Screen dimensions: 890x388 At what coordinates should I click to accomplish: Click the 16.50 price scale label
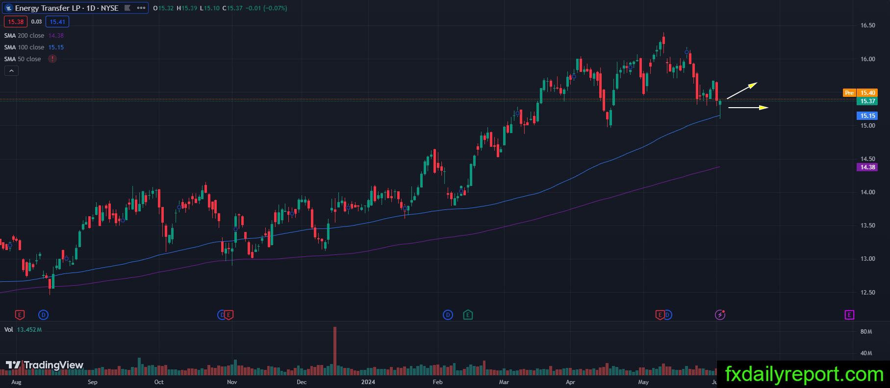click(868, 25)
